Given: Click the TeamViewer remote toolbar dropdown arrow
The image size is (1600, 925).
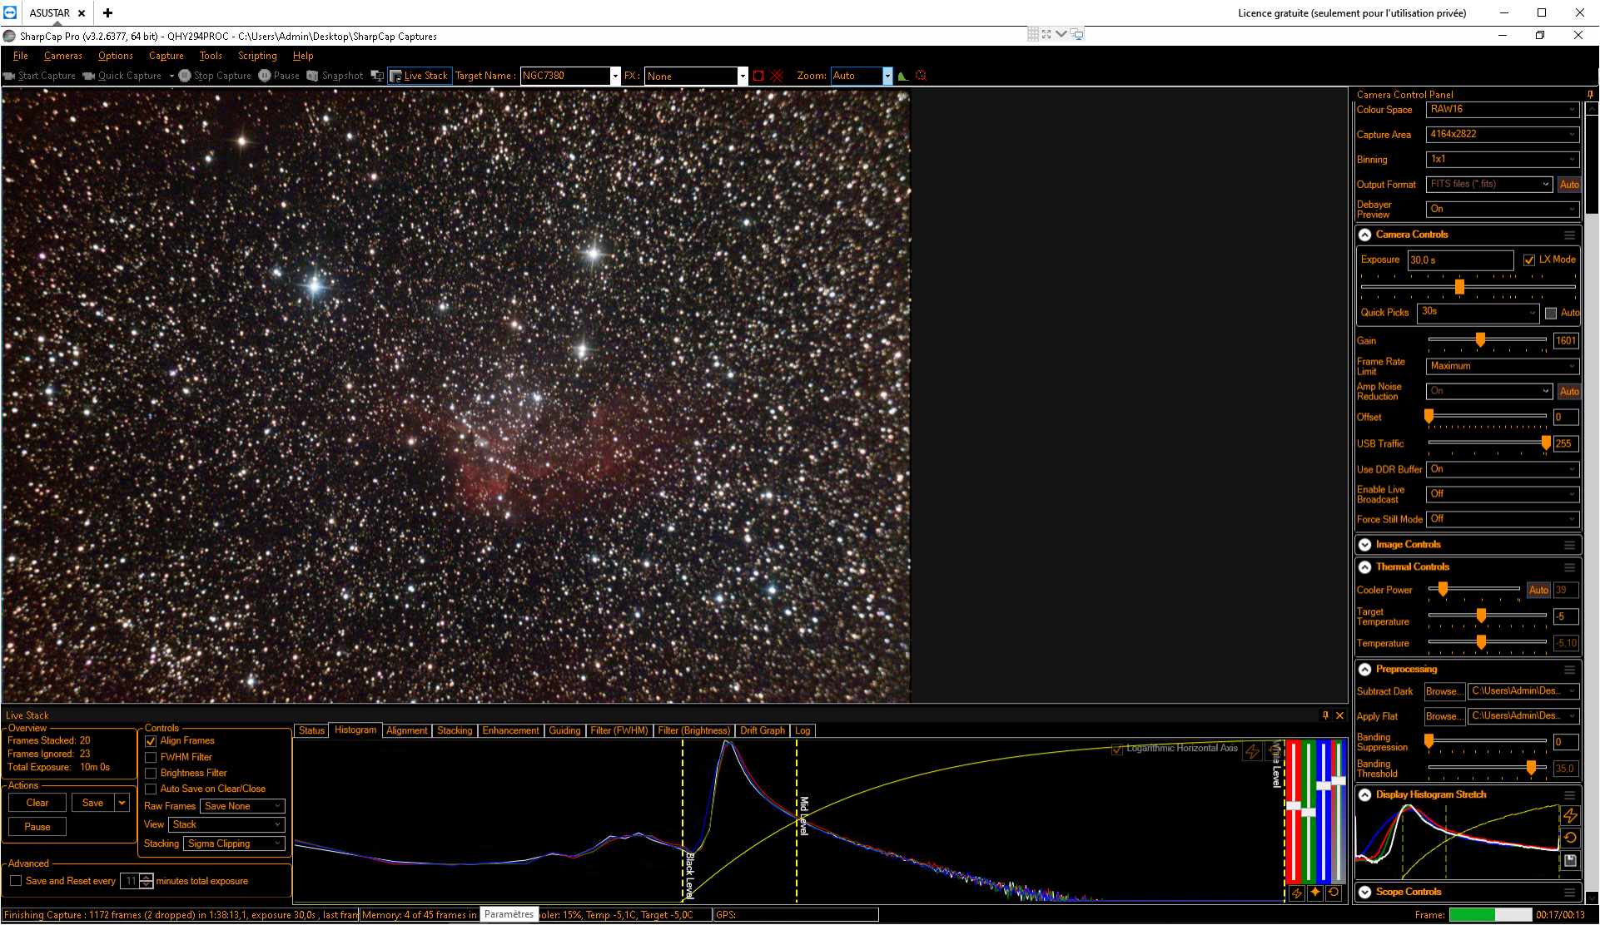Looking at the screenshot, I should (x=1061, y=34).
